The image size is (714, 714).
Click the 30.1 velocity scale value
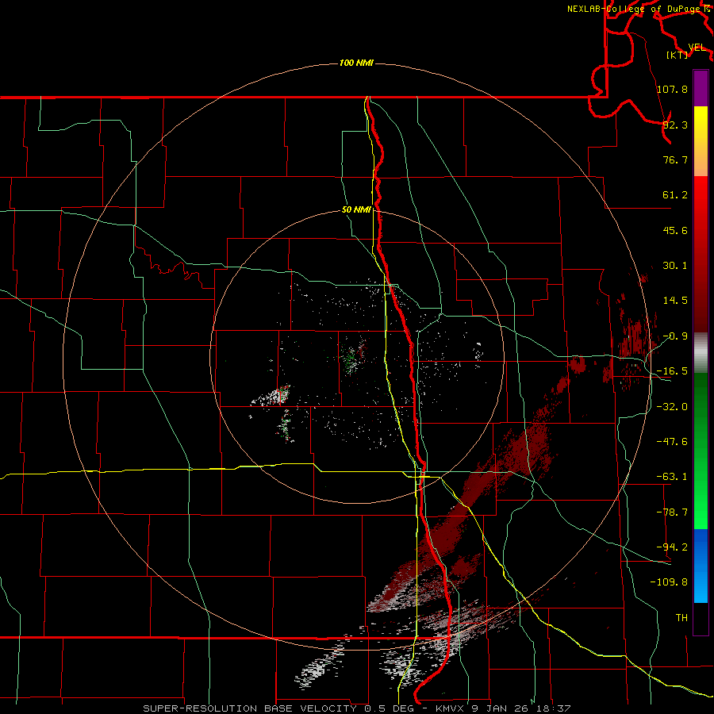coord(675,265)
